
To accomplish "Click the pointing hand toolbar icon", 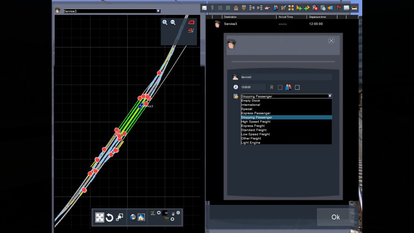I will click(x=267, y=8).
